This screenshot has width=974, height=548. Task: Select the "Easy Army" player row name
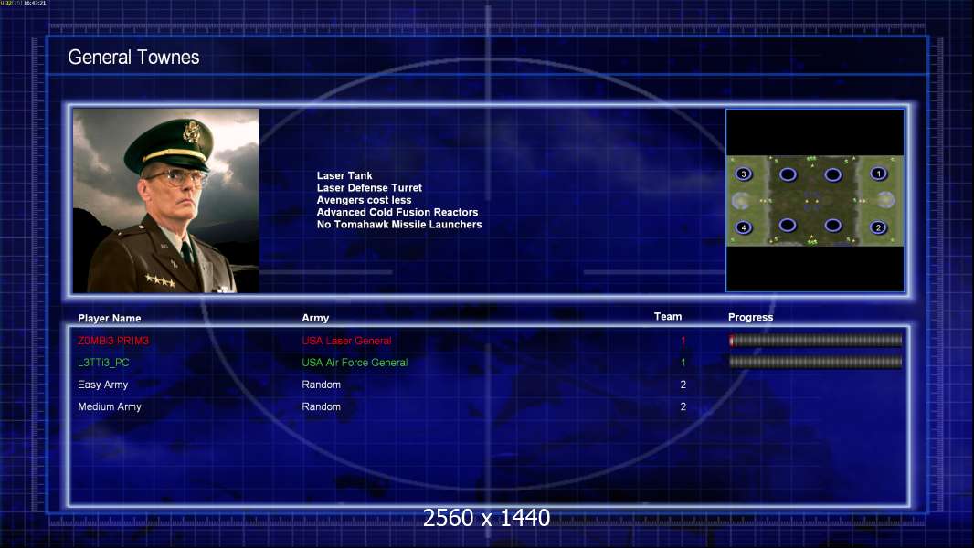point(102,385)
